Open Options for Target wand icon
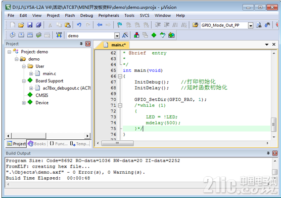This screenshot has height=198, width=281. tap(125, 35)
